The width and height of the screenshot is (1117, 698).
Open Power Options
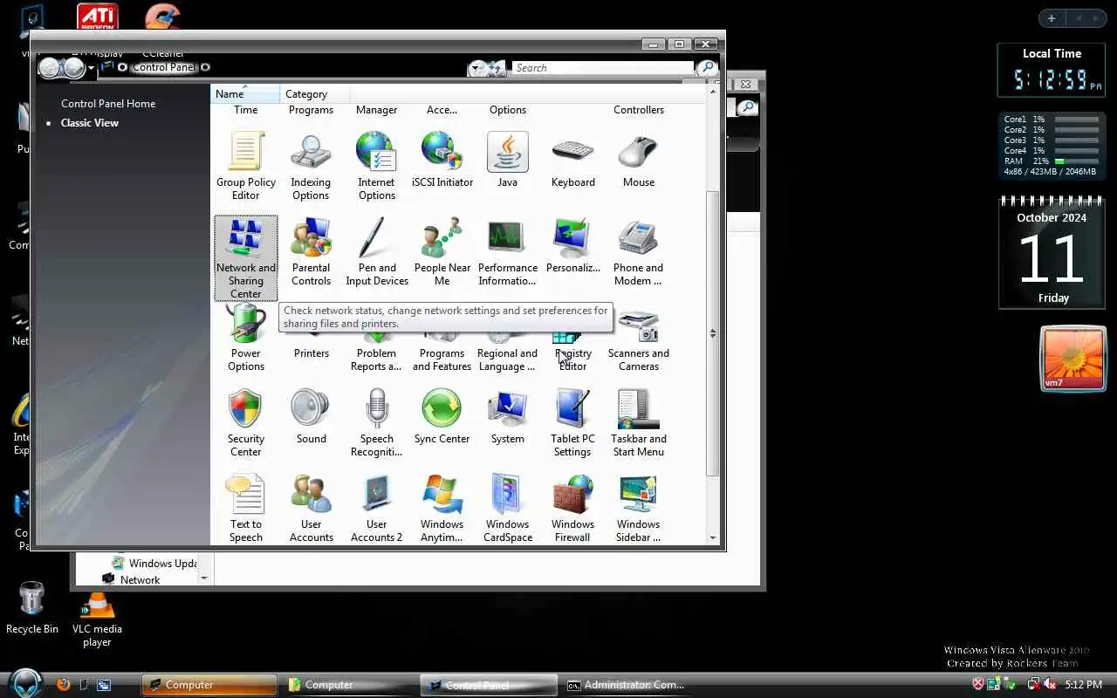coord(246,338)
